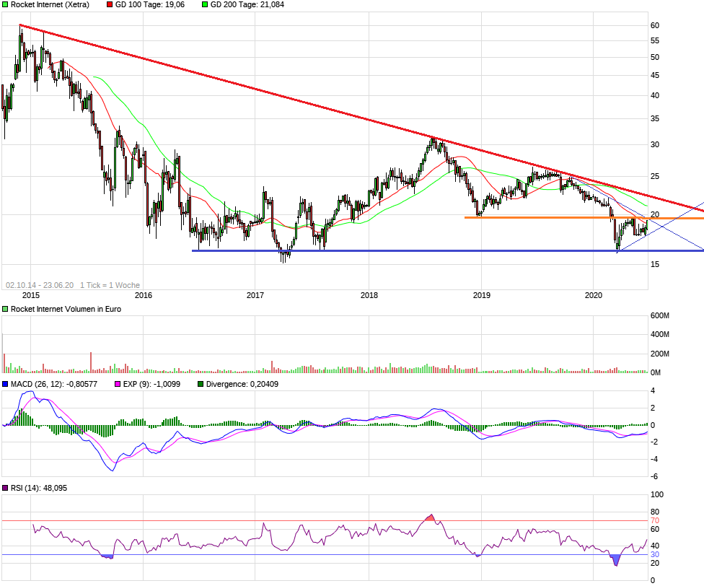Click the tall red volume bar in mid-2015

click(x=91, y=362)
